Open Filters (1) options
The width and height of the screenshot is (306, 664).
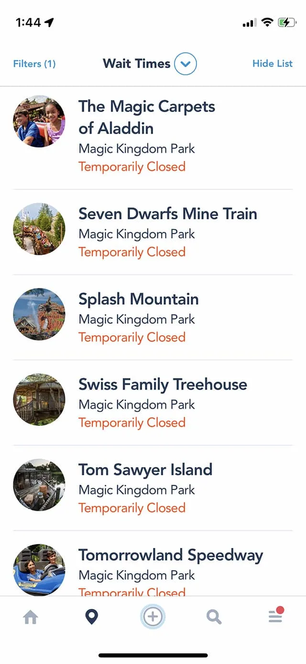(34, 64)
